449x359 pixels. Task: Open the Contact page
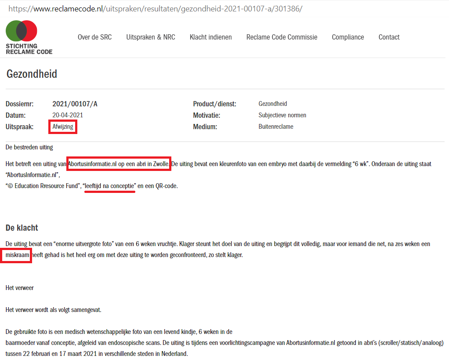coord(389,37)
